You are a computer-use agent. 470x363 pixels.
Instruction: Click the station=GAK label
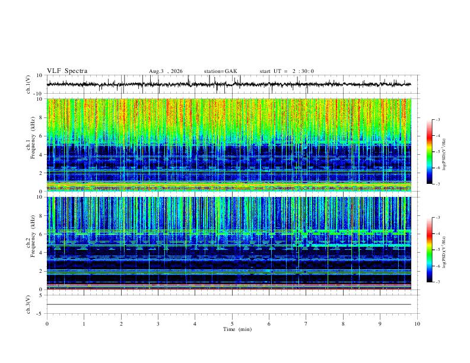pos(220,71)
